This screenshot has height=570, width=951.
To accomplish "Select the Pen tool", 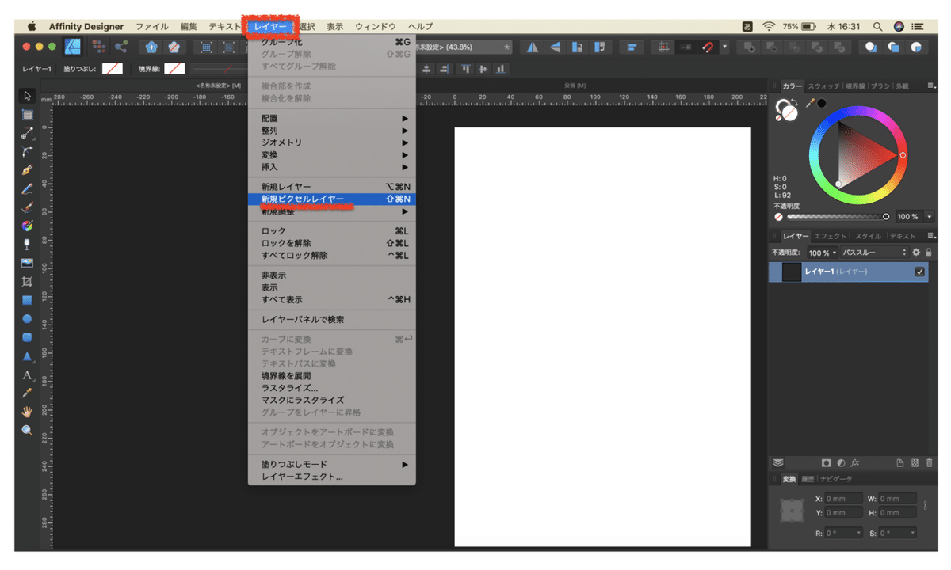I will 27,169.
